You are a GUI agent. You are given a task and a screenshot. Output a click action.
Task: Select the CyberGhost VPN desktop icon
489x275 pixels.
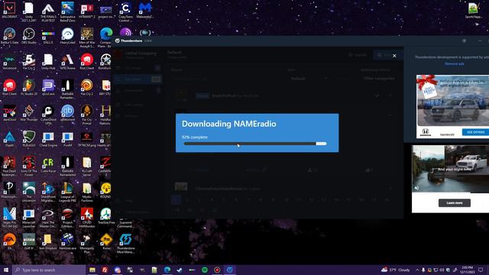click(48, 115)
